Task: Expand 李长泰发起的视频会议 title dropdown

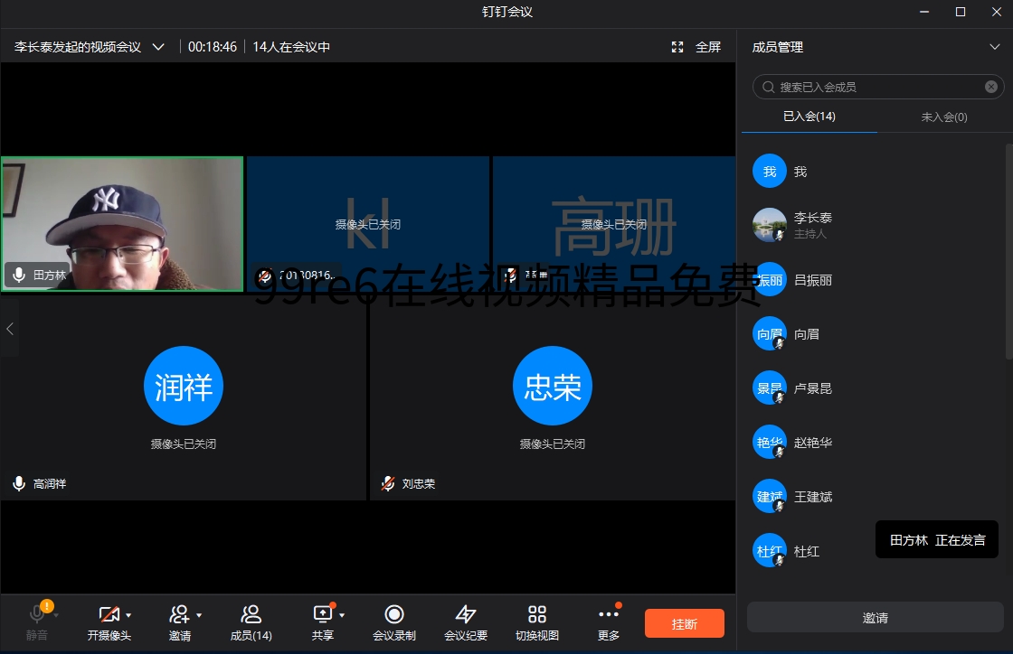Action: [x=158, y=47]
